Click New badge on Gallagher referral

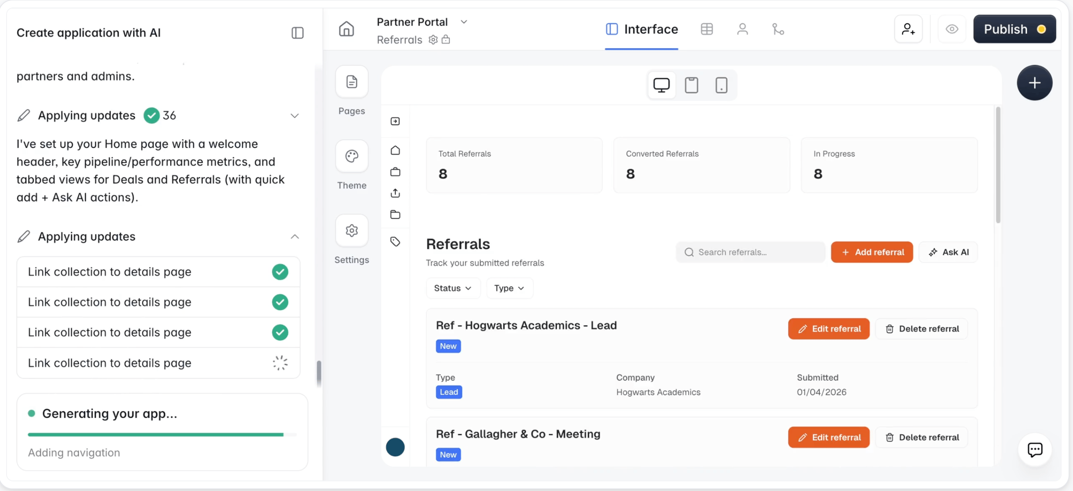click(x=448, y=455)
